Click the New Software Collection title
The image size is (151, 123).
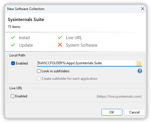26,9
